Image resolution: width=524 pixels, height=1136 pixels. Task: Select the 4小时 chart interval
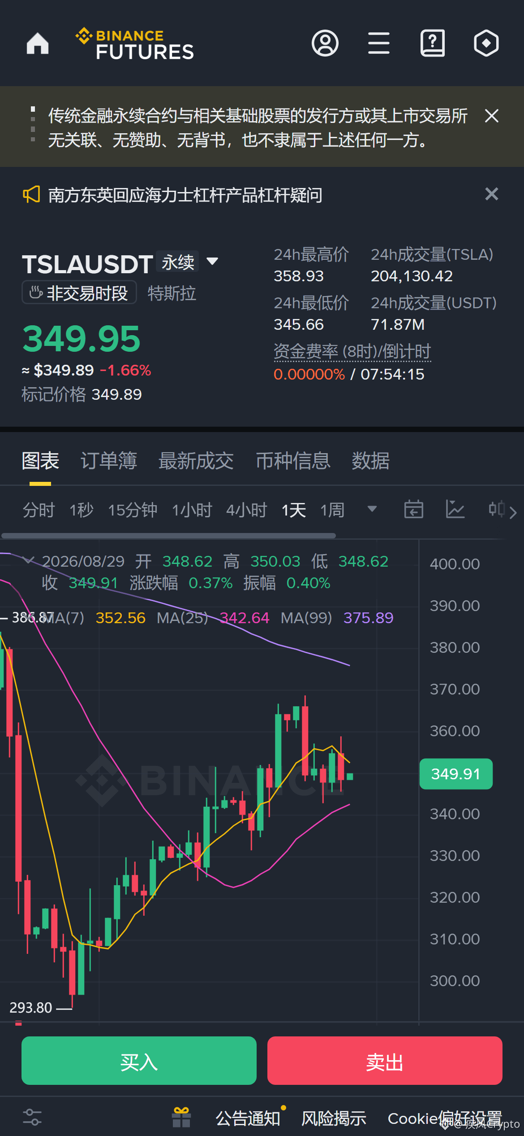[247, 510]
